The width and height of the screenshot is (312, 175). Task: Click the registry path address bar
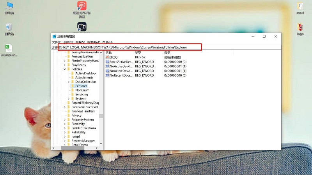point(166,47)
